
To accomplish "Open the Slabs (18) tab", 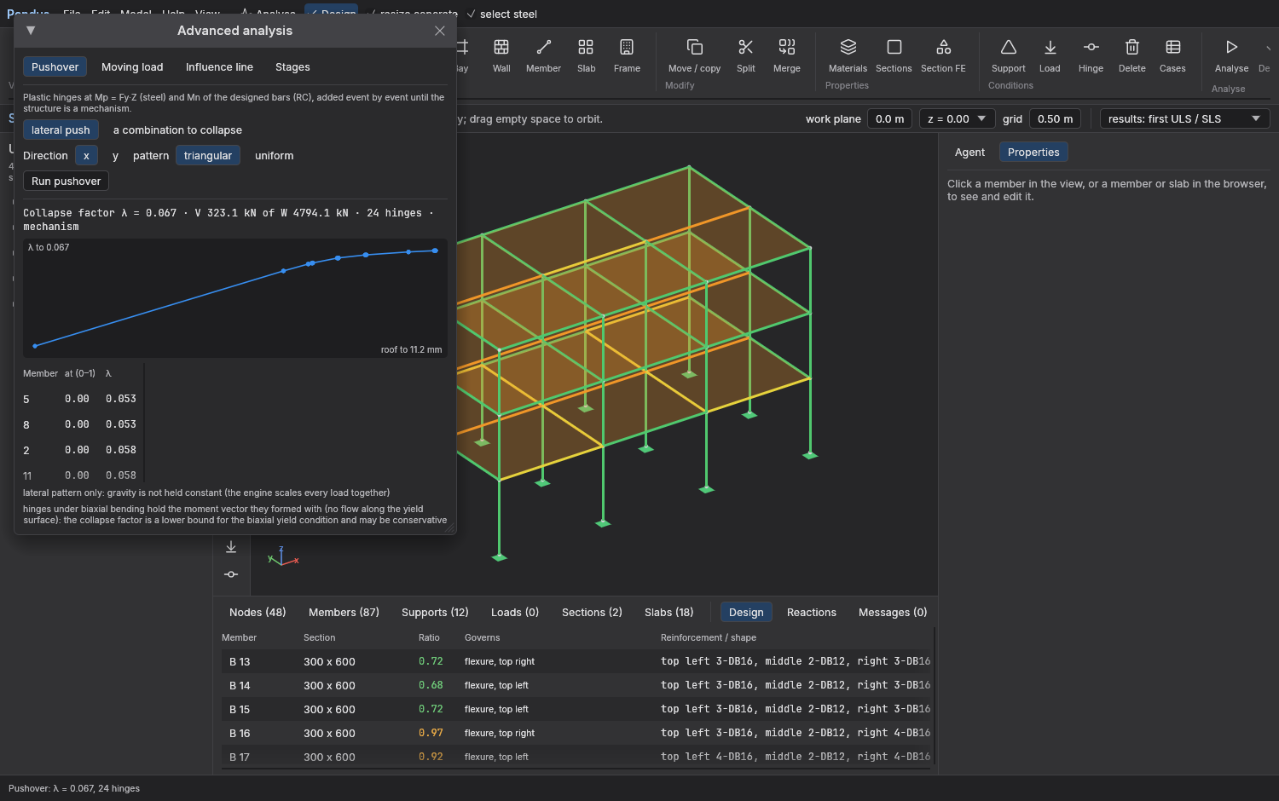I will click(668, 613).
